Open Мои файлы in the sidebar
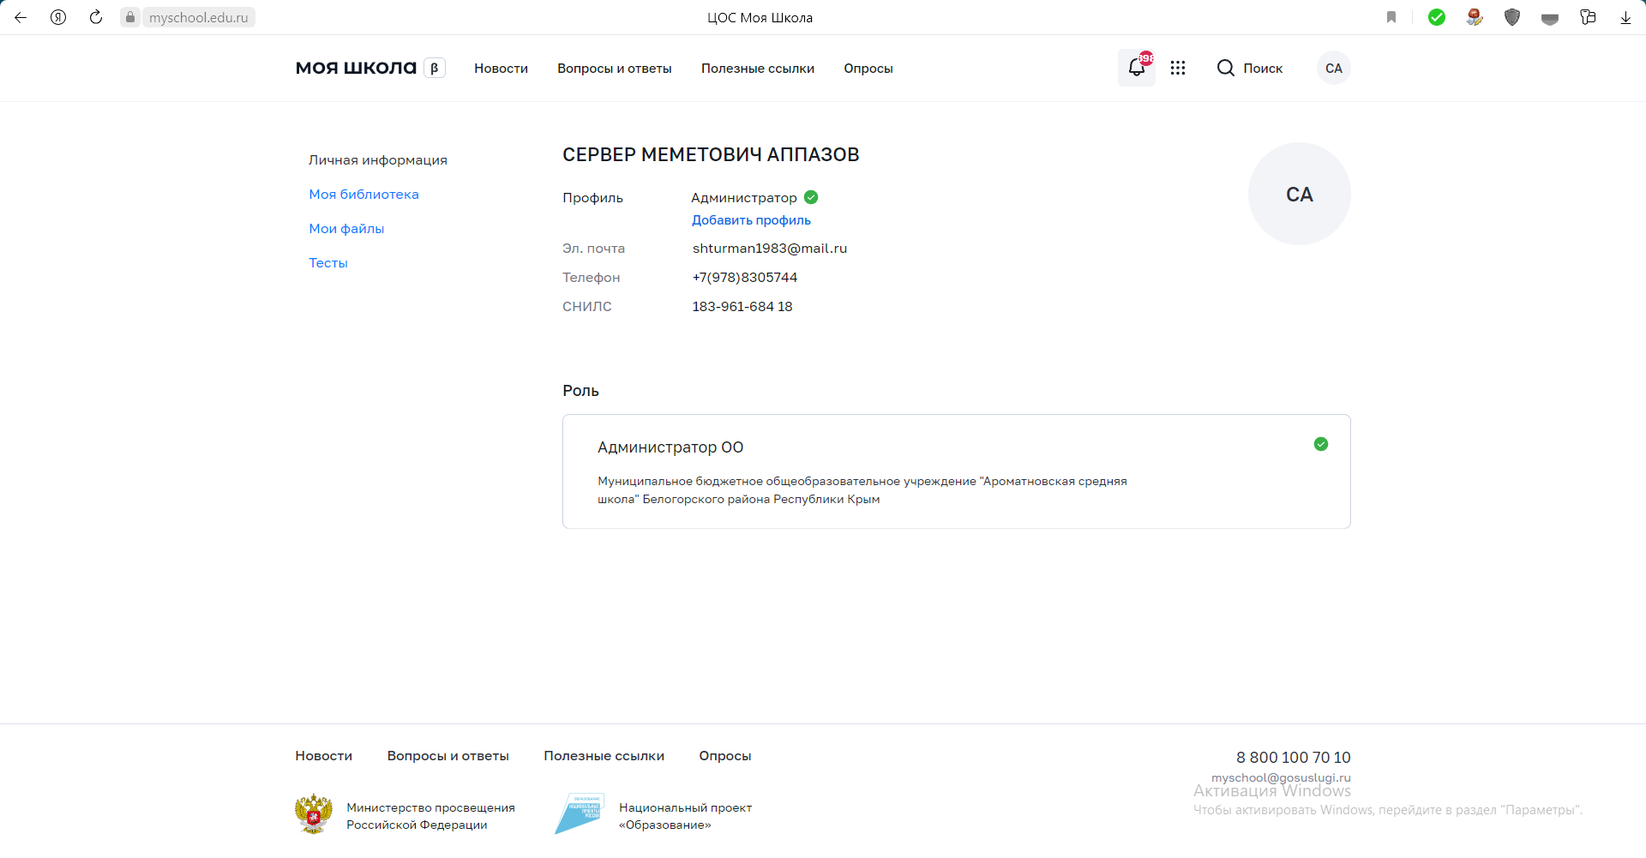 coord(346,229)
